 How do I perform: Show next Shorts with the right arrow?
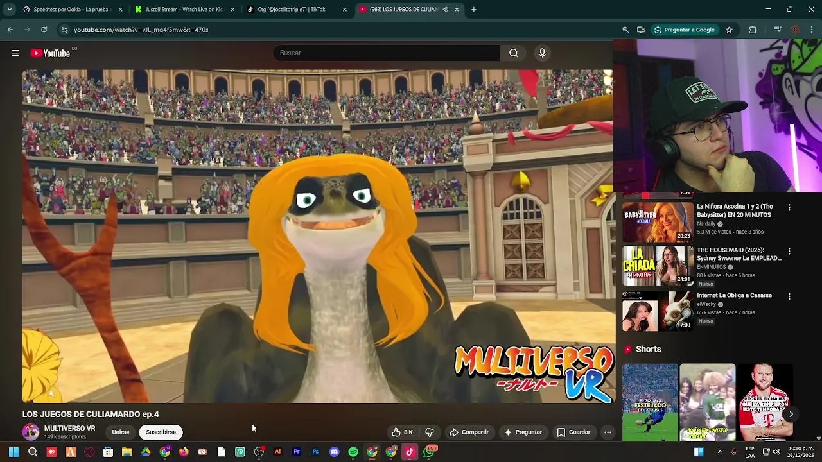(x=791, y=415)
